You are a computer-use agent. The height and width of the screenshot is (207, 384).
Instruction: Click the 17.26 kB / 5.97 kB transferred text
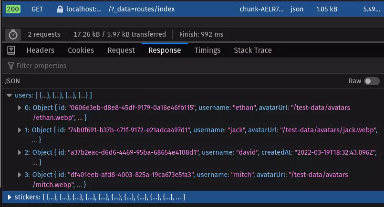pos(120,34)
